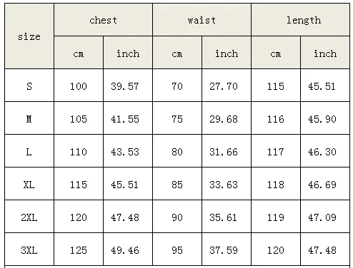
Task: Select the cell showing 27.70 waist inches
Action: click(x=227, y=86)
